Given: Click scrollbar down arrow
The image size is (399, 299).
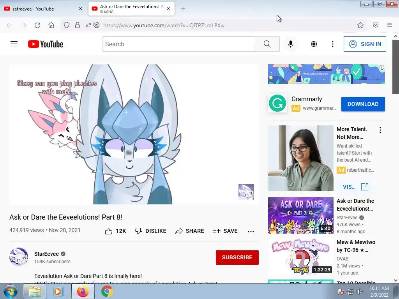Looking at the screenshot, I should click(396, 280).
